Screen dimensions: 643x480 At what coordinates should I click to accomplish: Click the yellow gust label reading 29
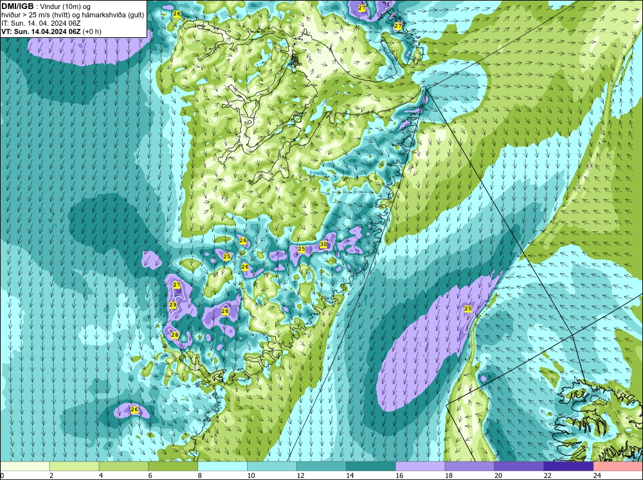pyautogui.click(x=172, y=305)
